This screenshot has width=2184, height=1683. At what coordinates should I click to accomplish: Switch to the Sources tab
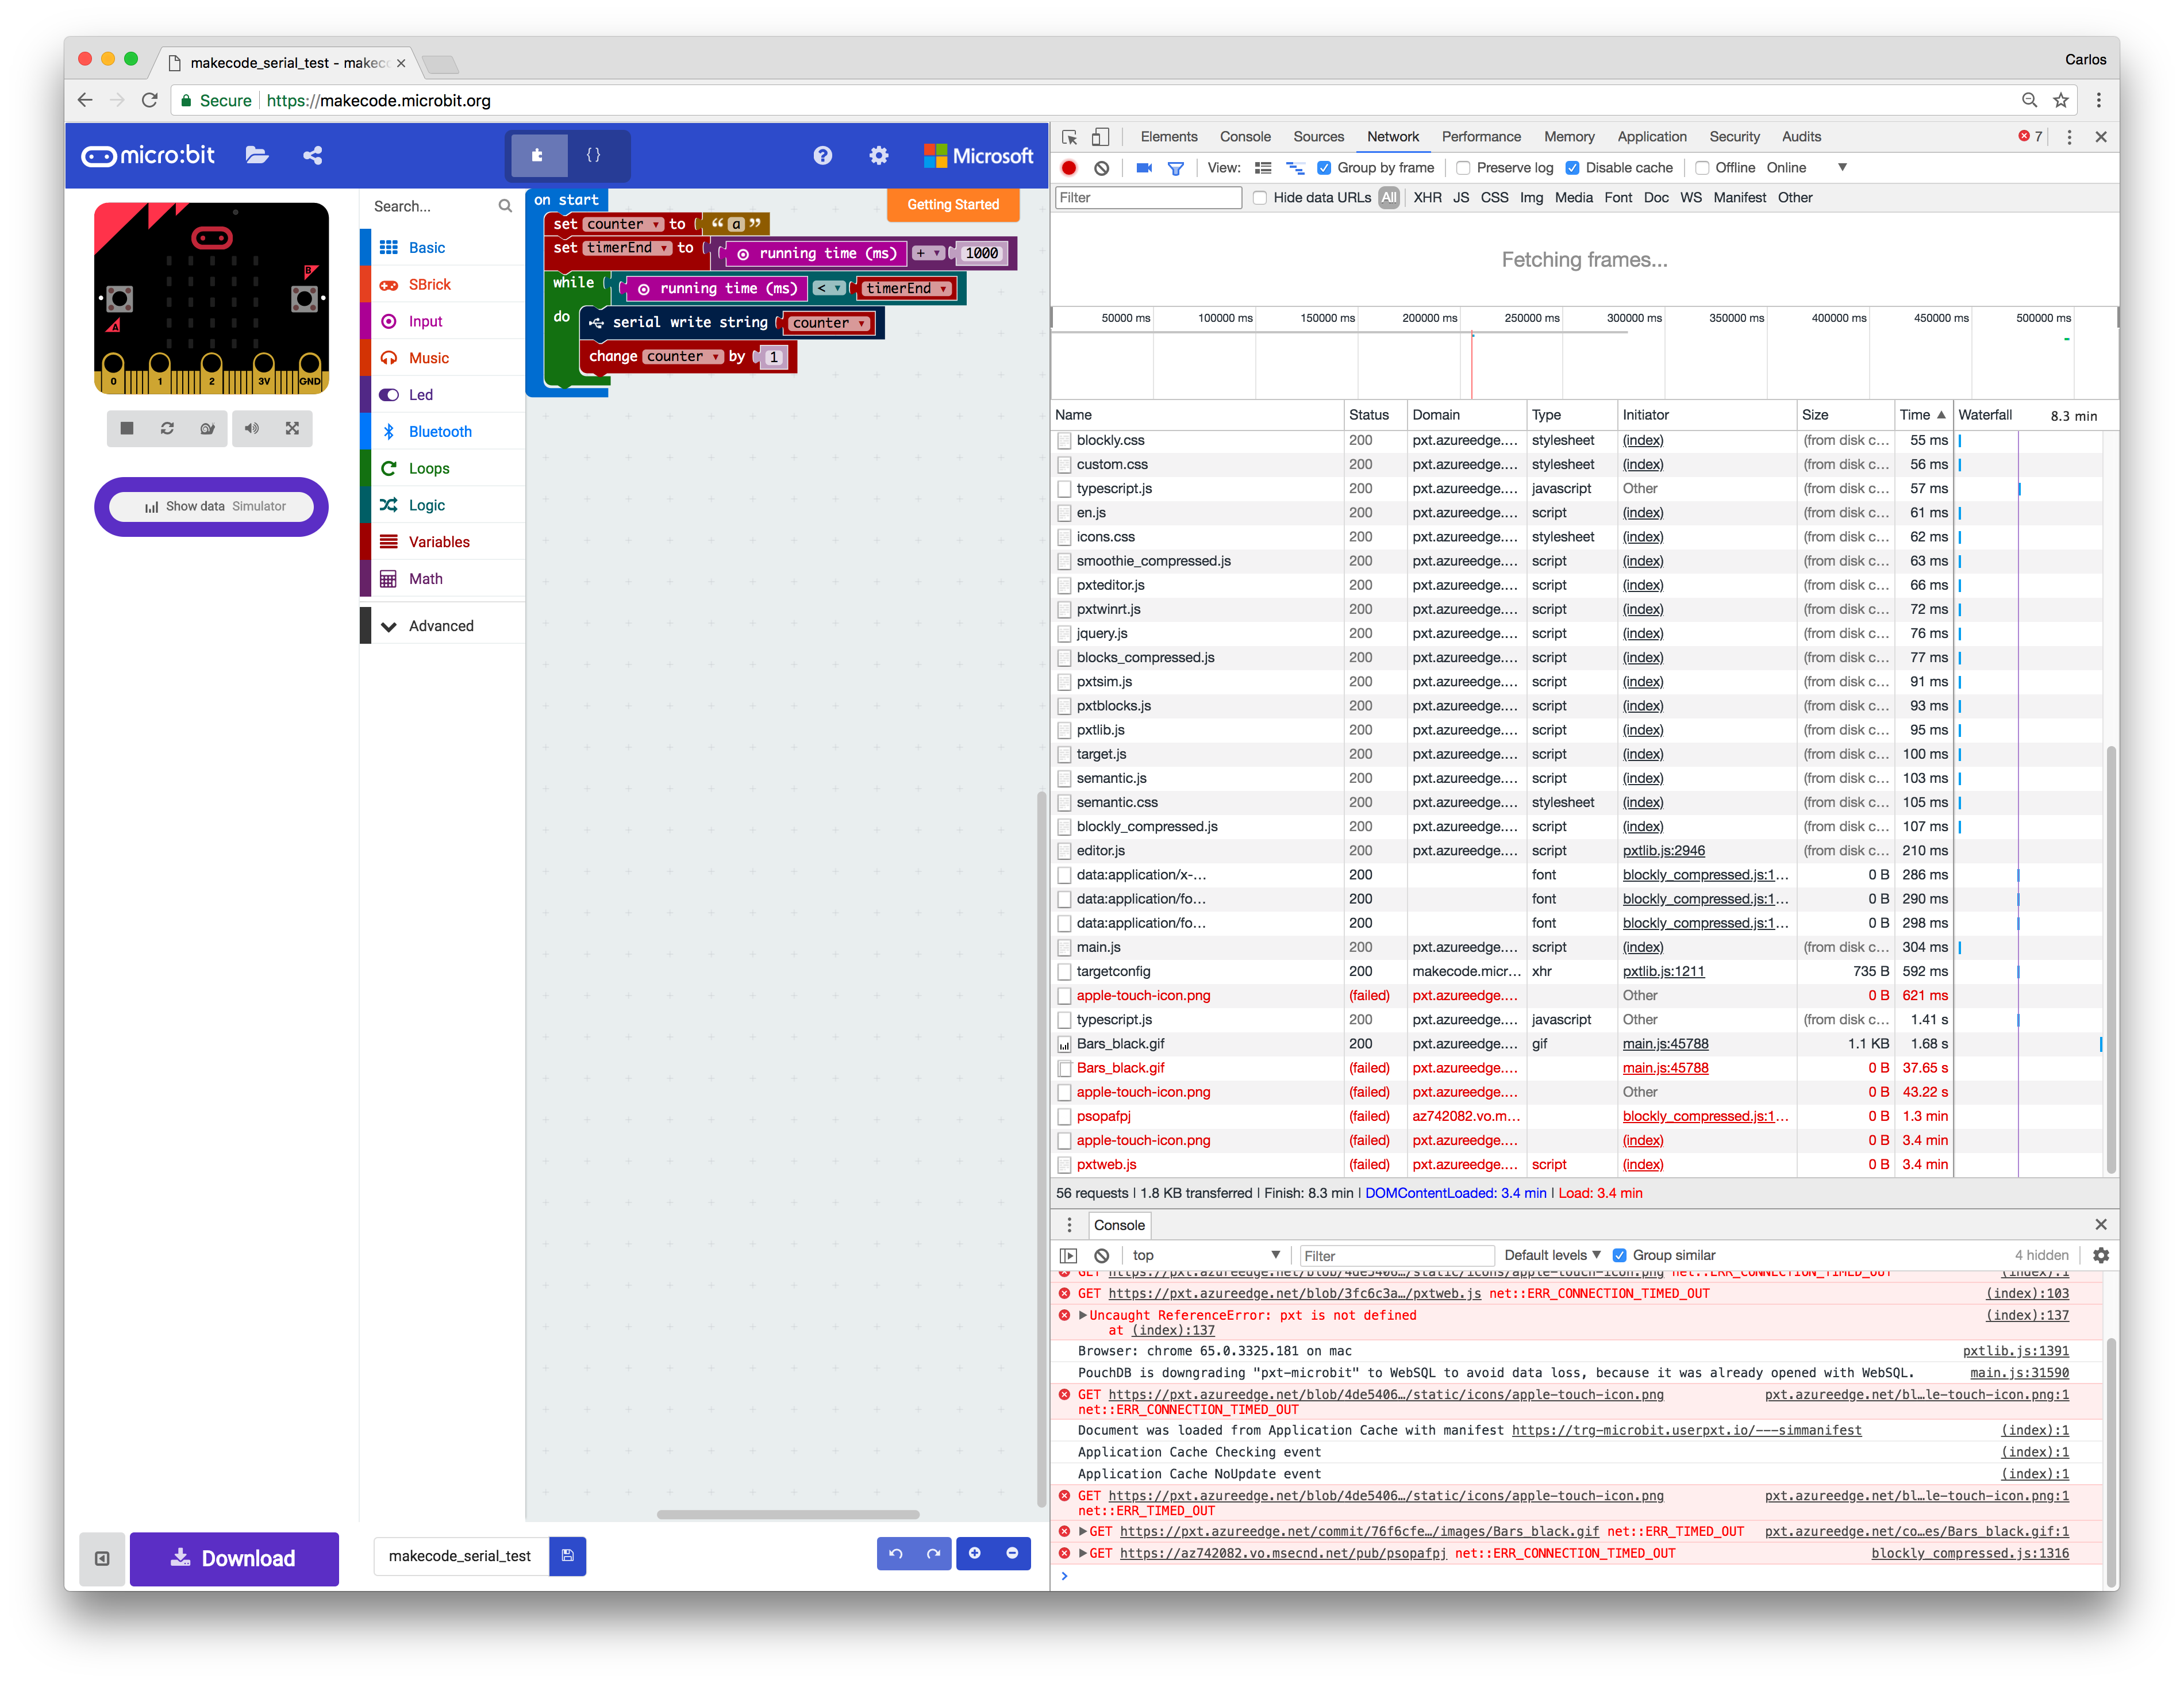(1318, 136)
